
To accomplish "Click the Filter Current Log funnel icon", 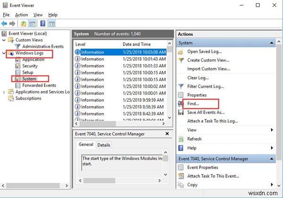I will [181, 86].
